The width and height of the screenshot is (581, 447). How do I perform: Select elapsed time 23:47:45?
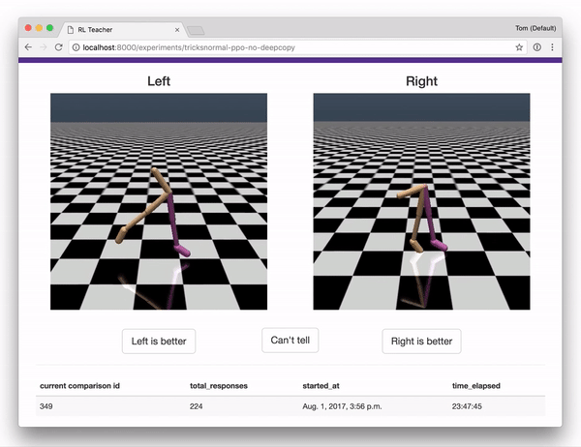(467, 406)
